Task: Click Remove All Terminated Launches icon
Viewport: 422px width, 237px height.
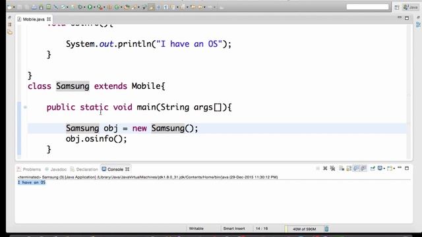Action: click(332, 169)
